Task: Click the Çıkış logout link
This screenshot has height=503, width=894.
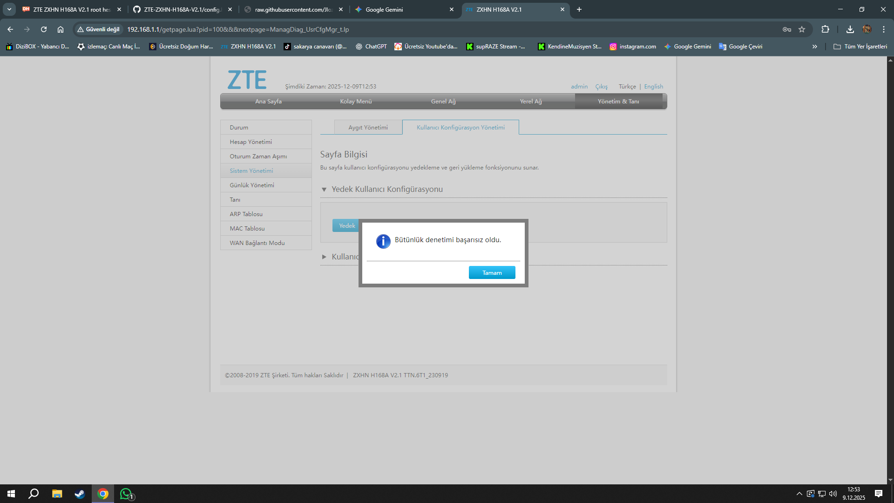Action: coord(601,87)
